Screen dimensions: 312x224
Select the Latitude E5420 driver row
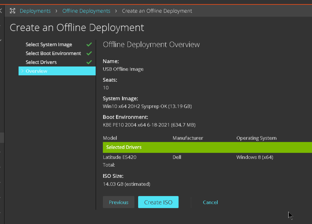pos(120,157)
